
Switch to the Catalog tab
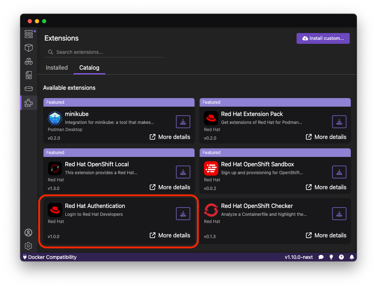pyautogui.click(x=89, y=68)
